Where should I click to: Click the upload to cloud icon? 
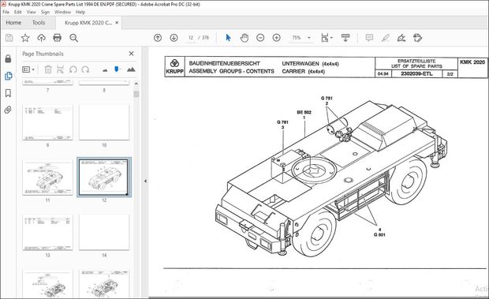(41, 38)
